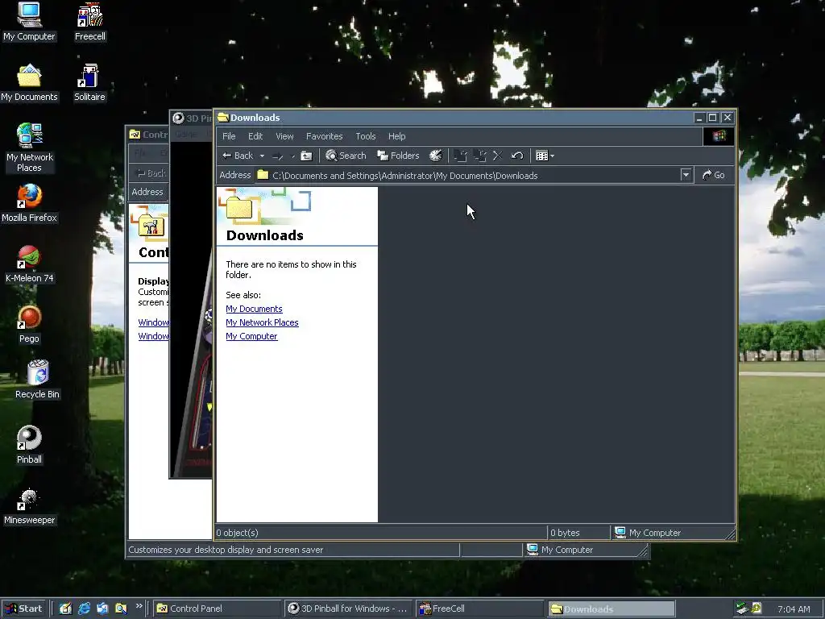The image size is (825, 619).
Task: Switch to Control Panel taskbar button
Action: coord(218,609)
